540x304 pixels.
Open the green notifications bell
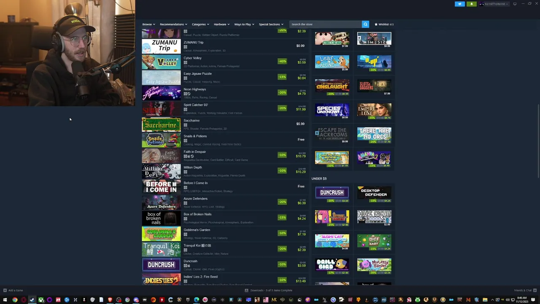(472, 4)
